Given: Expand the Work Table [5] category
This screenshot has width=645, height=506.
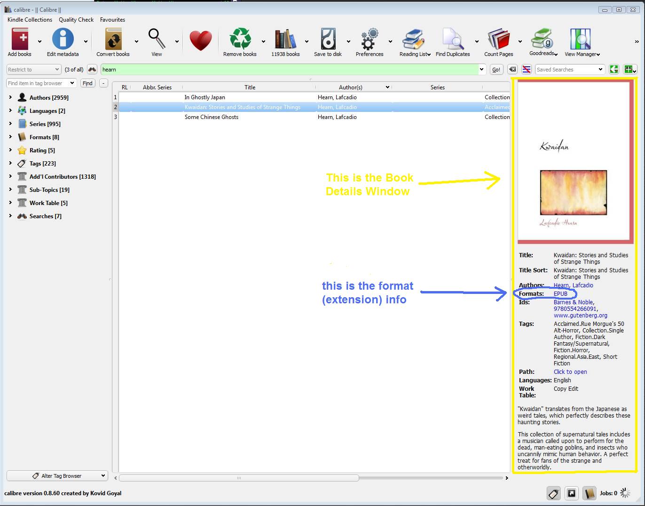Looking at the screenshot, I should [10, 203].
